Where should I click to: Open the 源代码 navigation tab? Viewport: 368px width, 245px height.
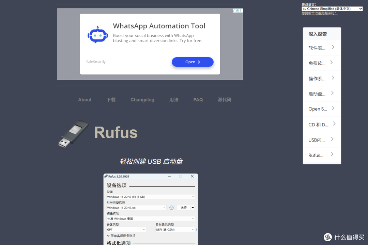click(x=225, y=100)
